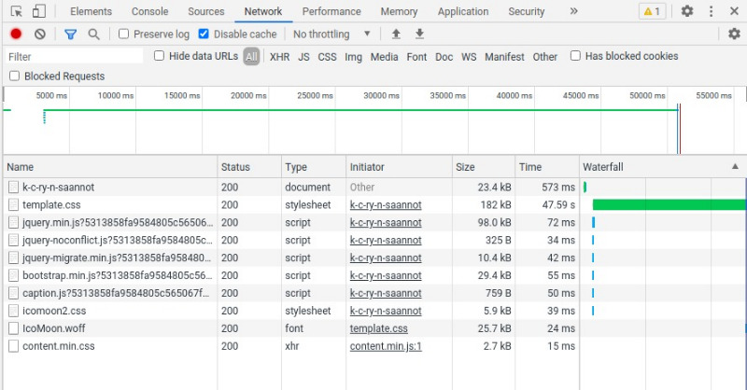This screenshot has height=390, width=747.
Task: Click the export HAR download icon
Action: pyautogui.click(x=419, y=34)
